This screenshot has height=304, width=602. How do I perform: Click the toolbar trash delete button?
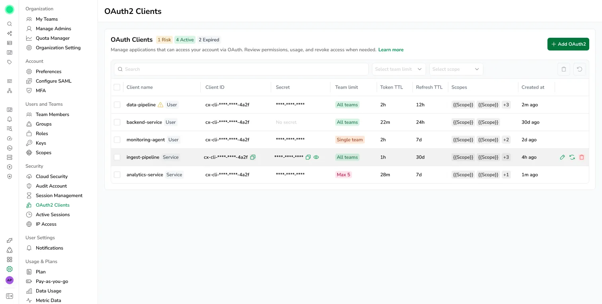click(564, 69)
